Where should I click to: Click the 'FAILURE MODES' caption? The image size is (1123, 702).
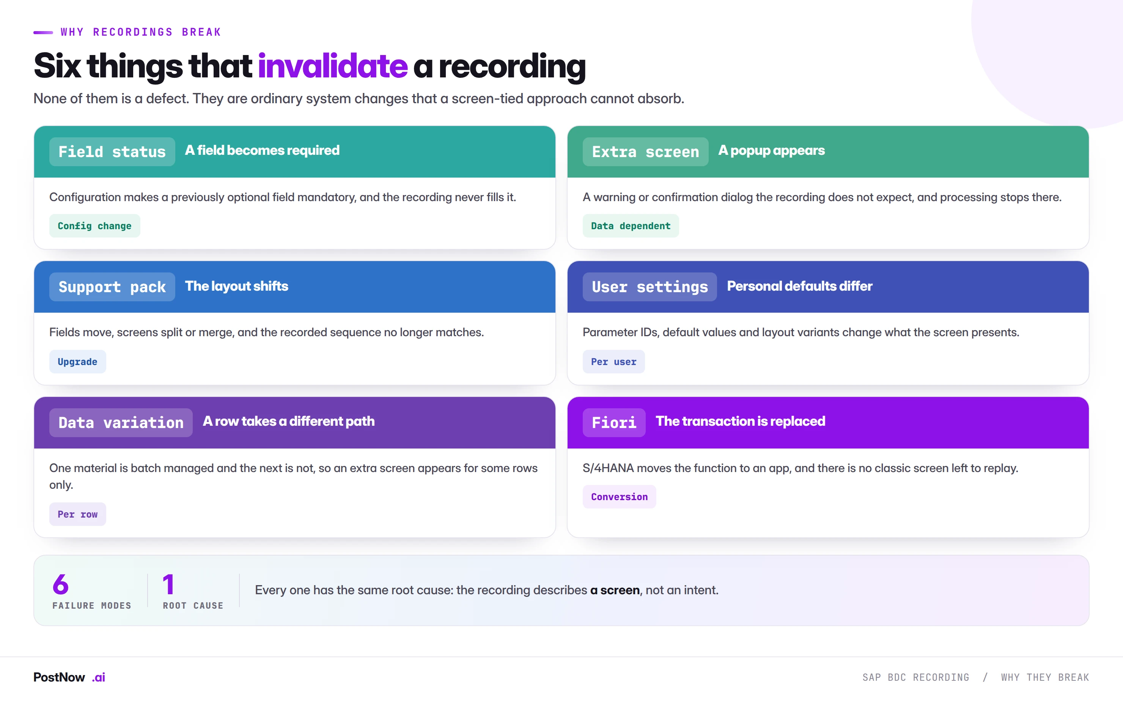(92, 606)
